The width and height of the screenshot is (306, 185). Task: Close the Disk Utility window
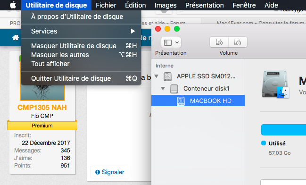158,29
